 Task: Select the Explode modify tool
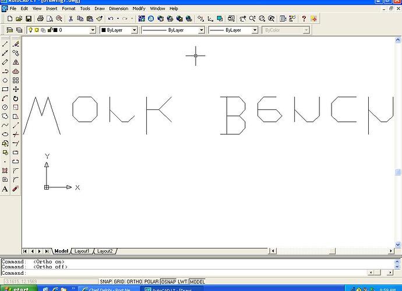(x=16, y=189)
